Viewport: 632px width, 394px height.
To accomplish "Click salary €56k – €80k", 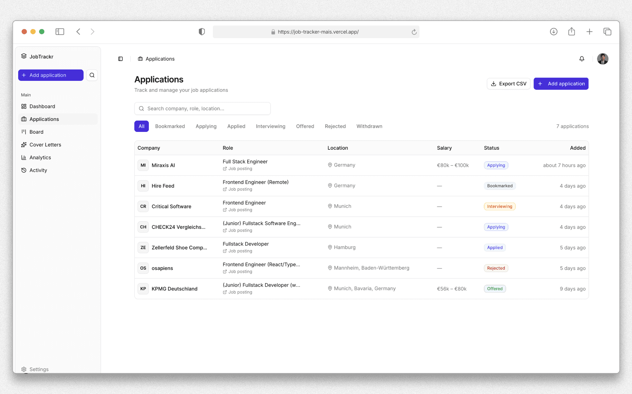I will click(452, 288).
